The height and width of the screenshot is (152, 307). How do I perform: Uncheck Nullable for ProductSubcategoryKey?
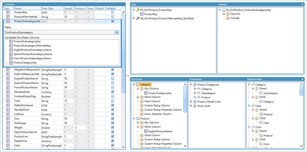click(112, 21)
